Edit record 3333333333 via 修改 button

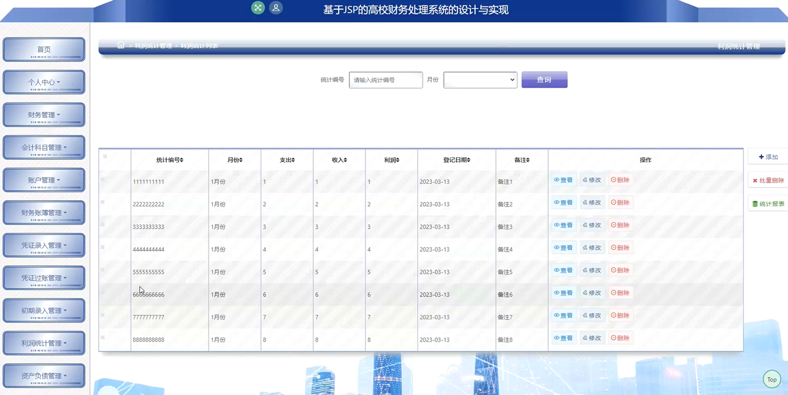592,225
